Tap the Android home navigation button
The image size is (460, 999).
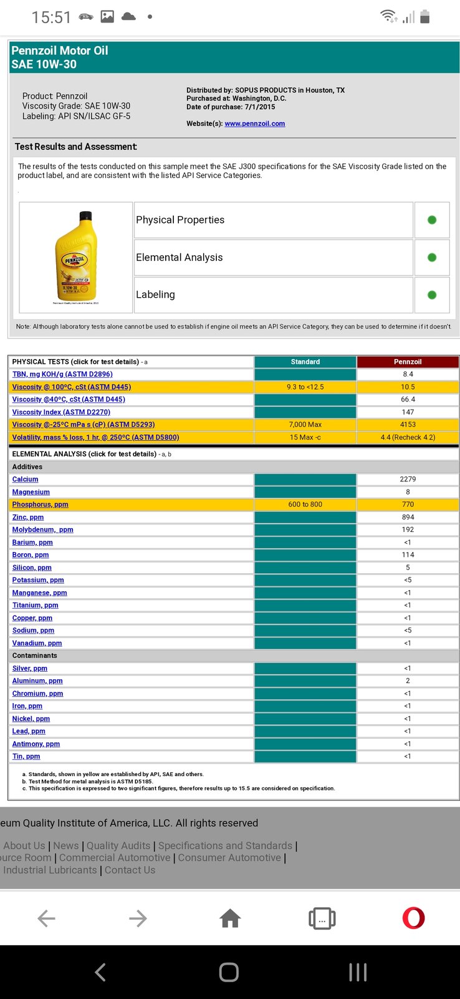tap(229, 972)
